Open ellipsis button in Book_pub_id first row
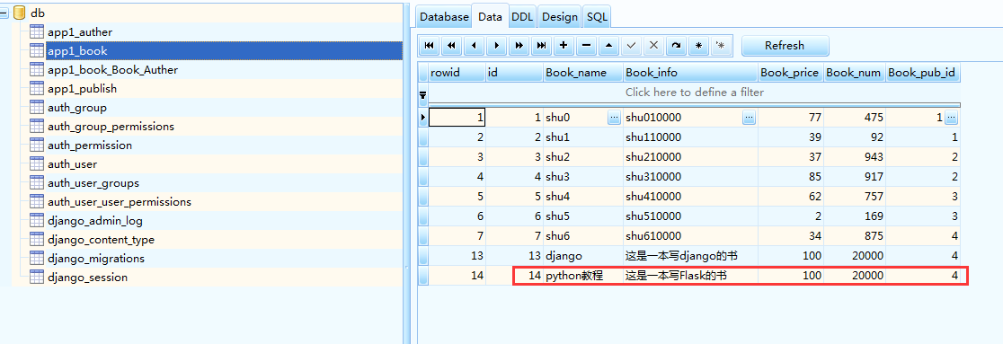1003x344 pixels. (x=951, y=118)
